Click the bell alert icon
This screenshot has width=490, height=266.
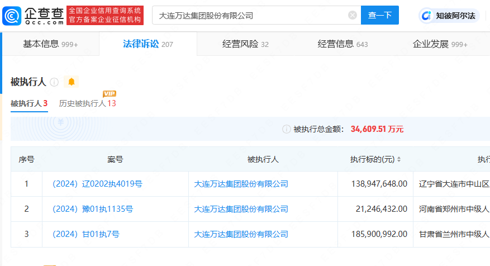pos(71,82)
